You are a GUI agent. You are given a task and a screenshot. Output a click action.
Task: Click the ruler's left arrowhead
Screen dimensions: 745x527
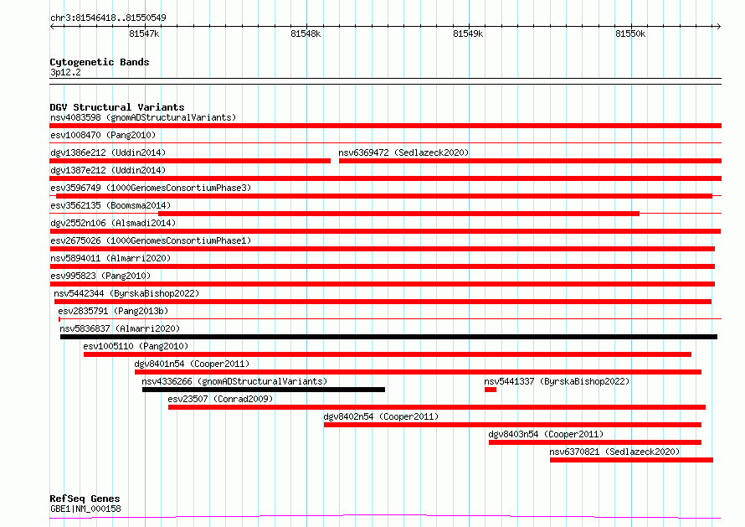click(x=52, y=26)
